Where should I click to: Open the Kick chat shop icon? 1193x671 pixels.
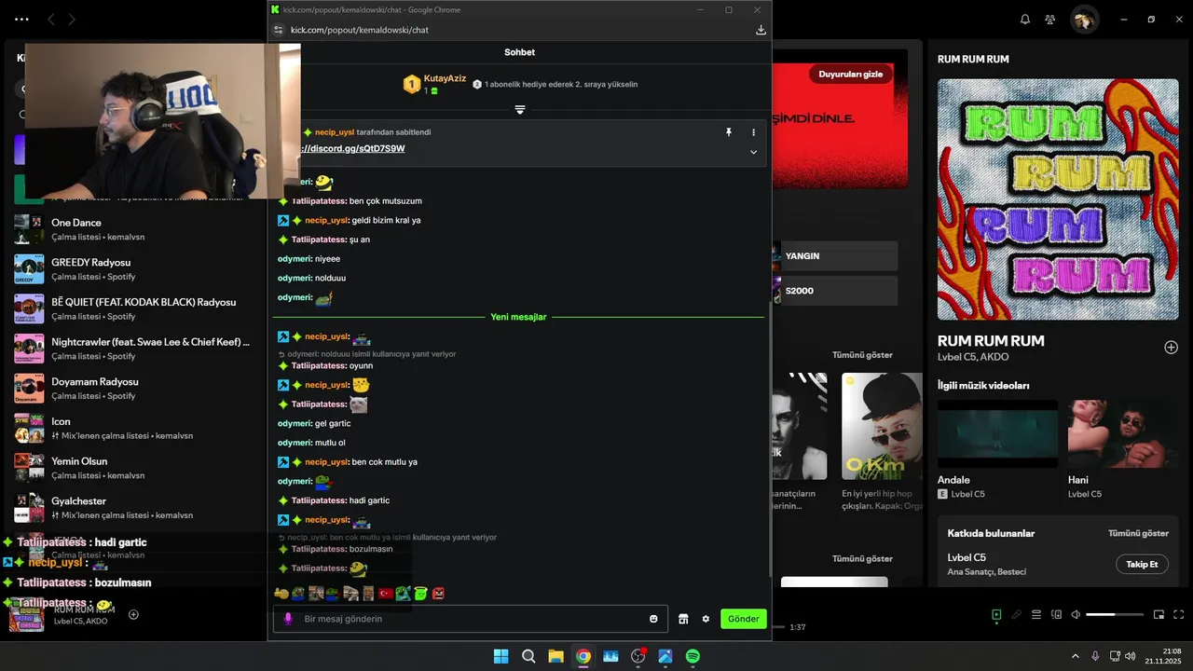coord(683,619)
